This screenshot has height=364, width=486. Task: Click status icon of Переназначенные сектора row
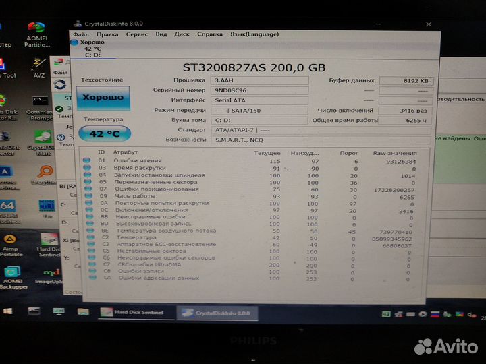point(88,182)
